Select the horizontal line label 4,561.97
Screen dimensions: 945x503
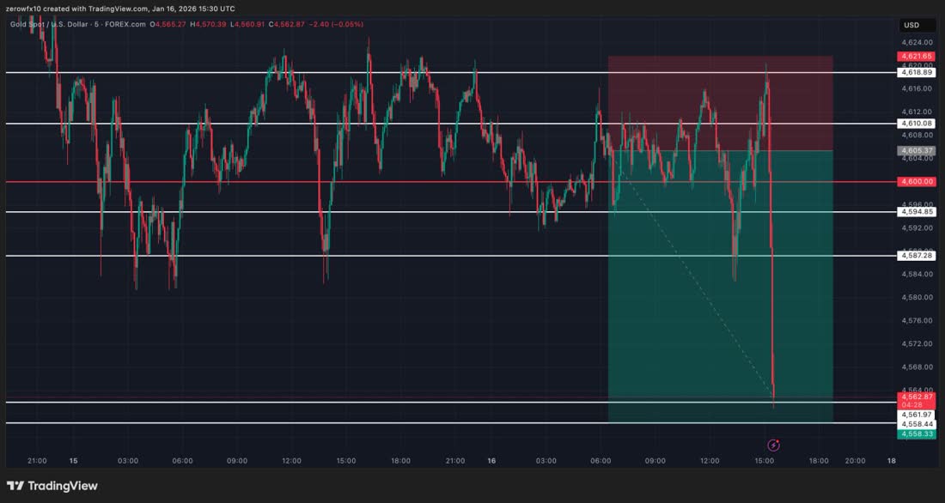tap(917, 415)
